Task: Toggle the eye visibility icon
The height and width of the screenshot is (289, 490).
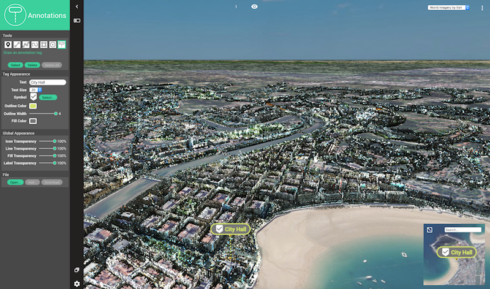Action: pyautogui.click(x=254, y=7)
